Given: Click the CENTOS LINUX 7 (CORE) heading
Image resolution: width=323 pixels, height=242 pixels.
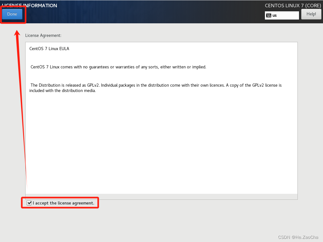Looking at the screenshot, I should [293, 6].
